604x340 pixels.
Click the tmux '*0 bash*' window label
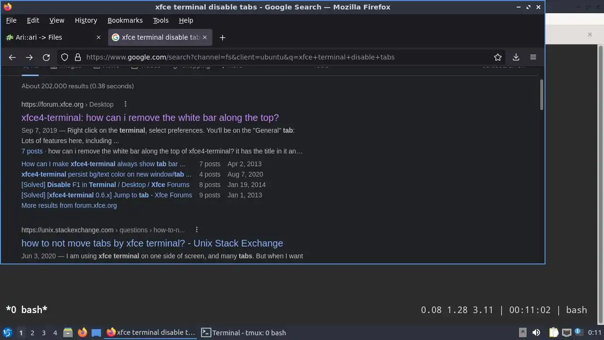pos(26,310)
